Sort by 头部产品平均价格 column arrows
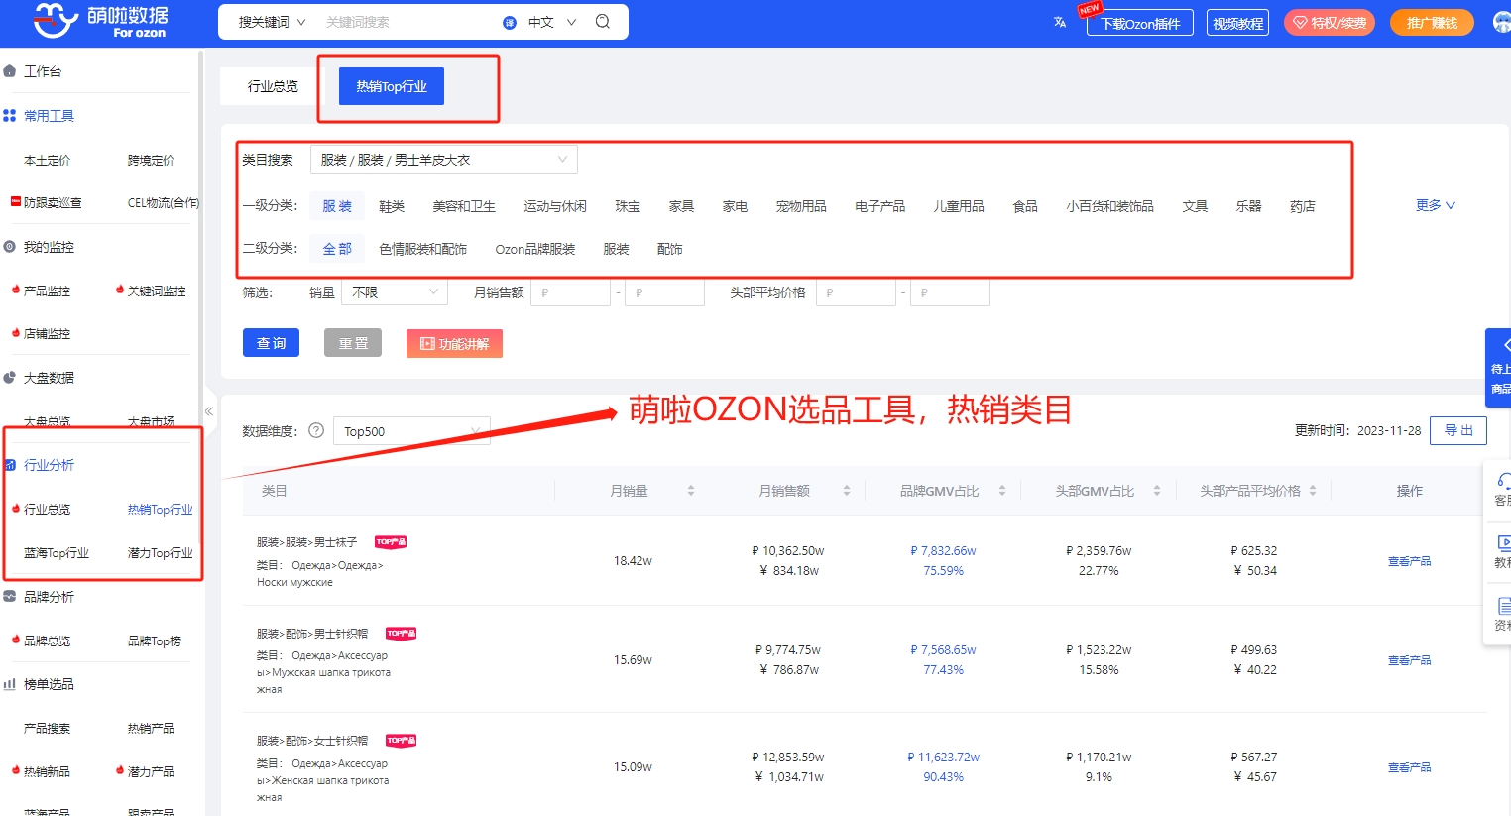The image size is (1511, 816). tap(1313, 491)
